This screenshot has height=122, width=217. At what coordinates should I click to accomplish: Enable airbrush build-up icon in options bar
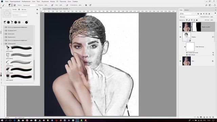[x=67, y=5]
